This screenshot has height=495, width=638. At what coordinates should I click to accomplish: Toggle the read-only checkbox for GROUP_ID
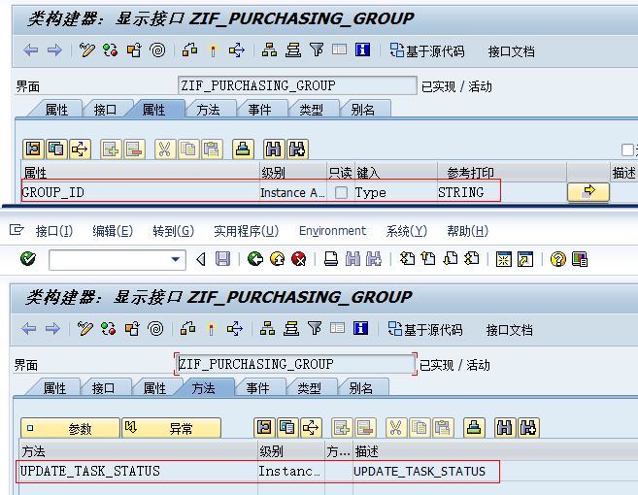[341, 192]
